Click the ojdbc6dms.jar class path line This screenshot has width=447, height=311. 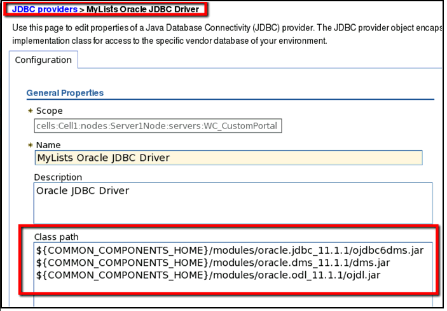pos(230,251)
